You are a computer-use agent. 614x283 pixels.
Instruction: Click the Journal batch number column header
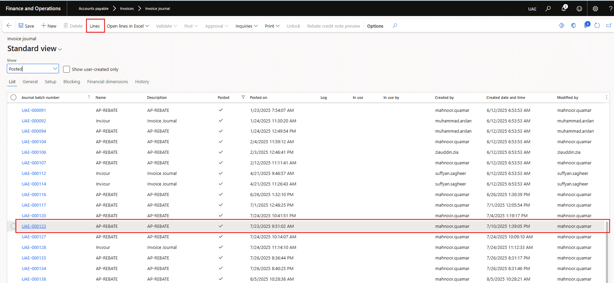tap(40, 98)
